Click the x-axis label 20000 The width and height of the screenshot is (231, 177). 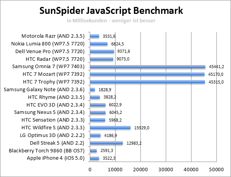tap(140, 169)
